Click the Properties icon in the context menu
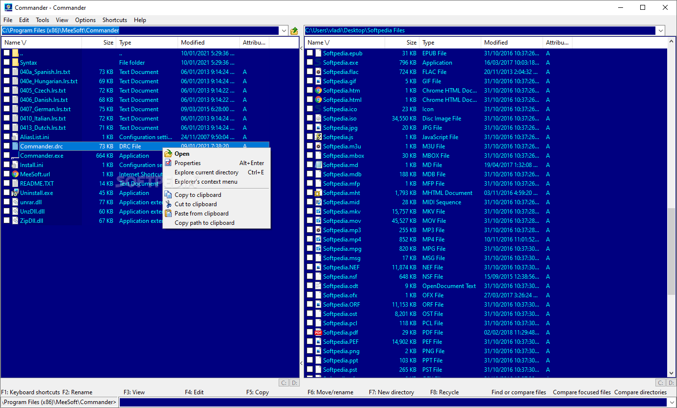 coord(168,163)
